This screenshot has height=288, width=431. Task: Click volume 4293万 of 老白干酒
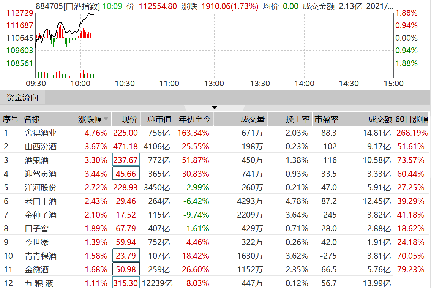pyautogui.click(x=250, y=201)
